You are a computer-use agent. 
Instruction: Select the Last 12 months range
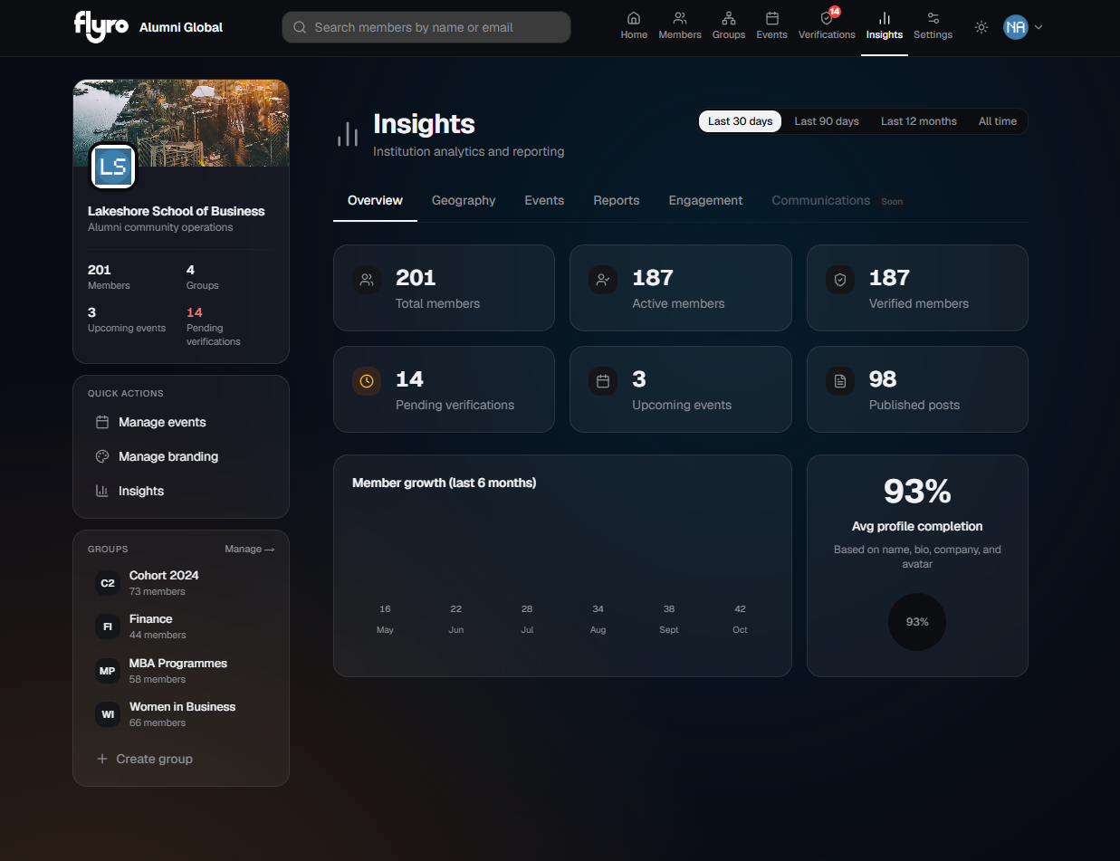[919, 121]
